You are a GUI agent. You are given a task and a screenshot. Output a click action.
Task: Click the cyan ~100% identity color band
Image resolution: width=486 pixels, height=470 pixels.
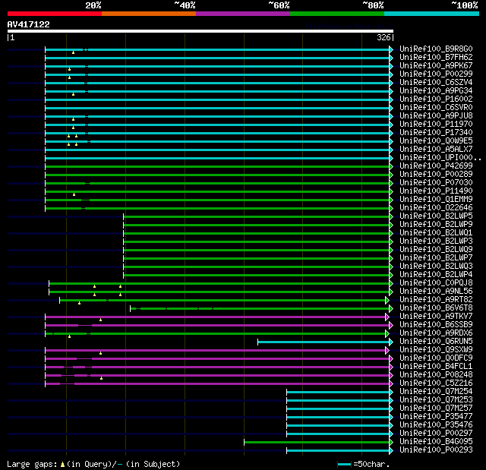431,14
